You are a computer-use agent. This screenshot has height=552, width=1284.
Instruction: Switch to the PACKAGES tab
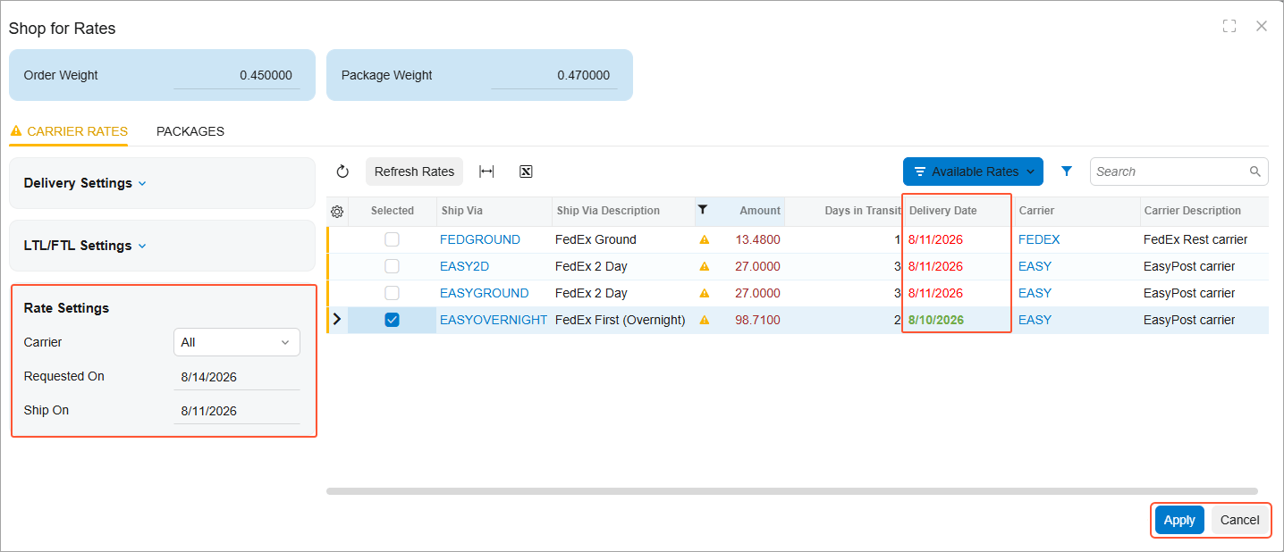click(x=190, y=131)
